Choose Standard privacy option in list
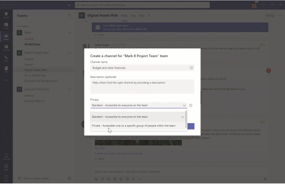 (x=120, y=117)
